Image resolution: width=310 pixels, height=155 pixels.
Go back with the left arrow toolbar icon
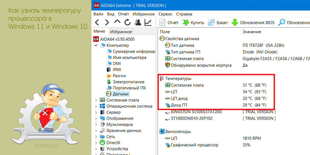coord(97,23)
